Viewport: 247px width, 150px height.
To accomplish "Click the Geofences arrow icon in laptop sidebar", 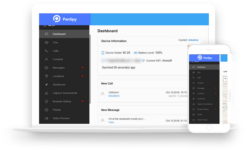I will [x=46, y=85].
